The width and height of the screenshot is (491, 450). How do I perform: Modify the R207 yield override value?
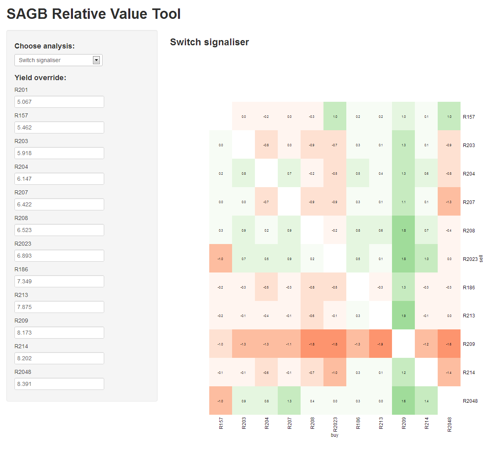(59, 204)
